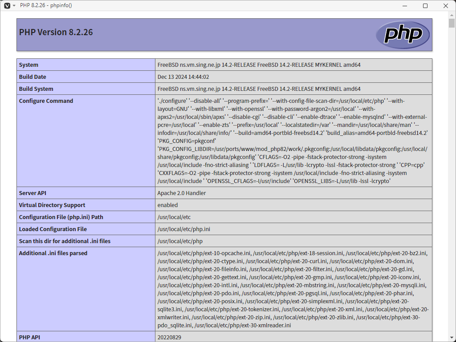Maximize the phpinfo window

pyautogui.click(x=425, y=5)
